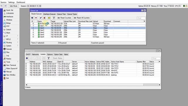Select User1 queue row

[88, 26]
